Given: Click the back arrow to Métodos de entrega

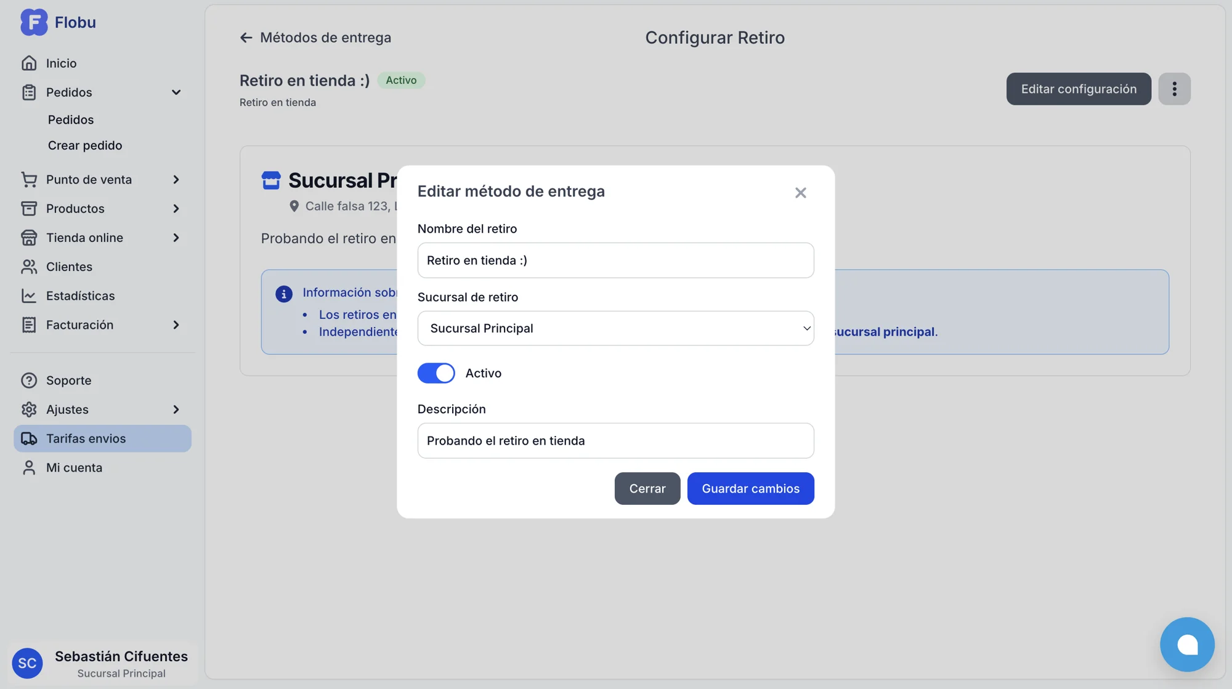Looking at the screenshot, I should click(246, 38).
